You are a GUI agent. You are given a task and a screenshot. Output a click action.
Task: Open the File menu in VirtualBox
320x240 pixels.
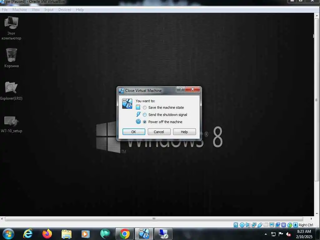(x=5, y=10)
